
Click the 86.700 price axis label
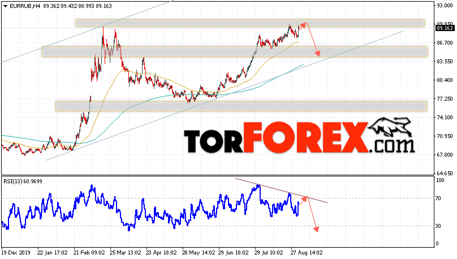(x=445, y=43)
